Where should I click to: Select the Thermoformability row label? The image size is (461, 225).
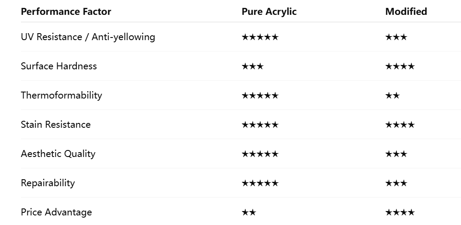[62, 95]
